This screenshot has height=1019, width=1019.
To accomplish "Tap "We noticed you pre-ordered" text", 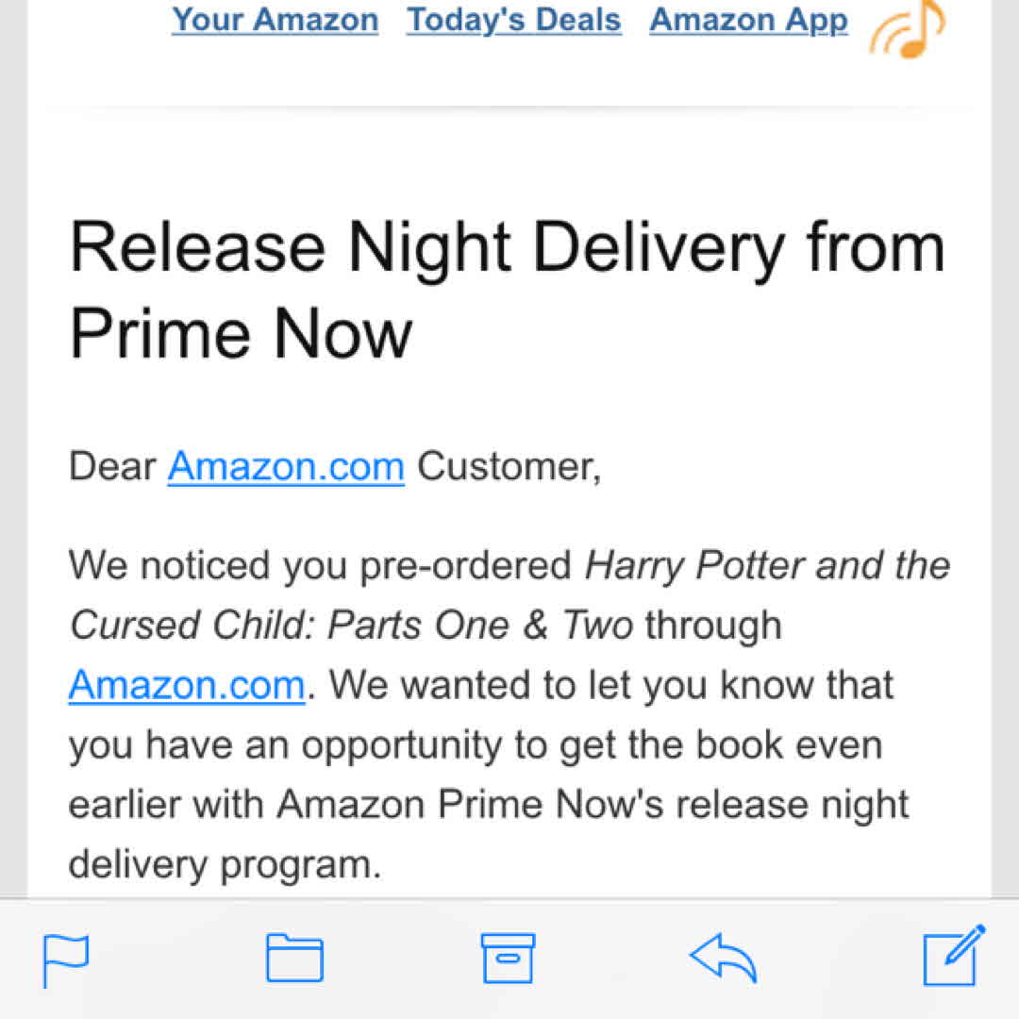I will (321, 565).
